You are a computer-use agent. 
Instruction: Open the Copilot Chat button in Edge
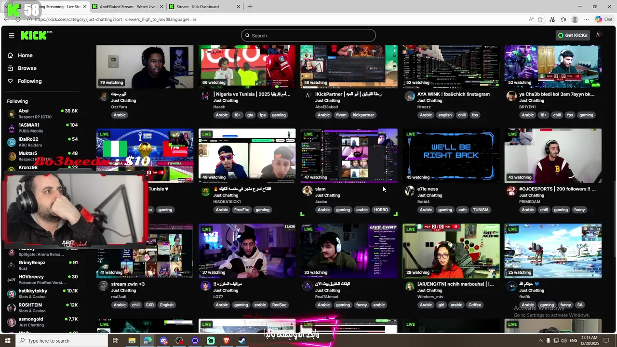pyautogui.click(x=604, y=19)
